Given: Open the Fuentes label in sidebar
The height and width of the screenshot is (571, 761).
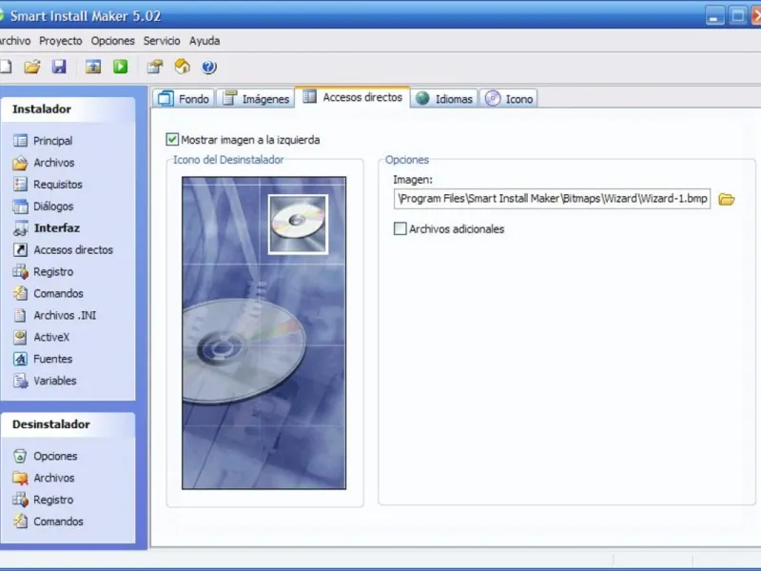Looking at the screenshot, I should click(x=53, y=359).
